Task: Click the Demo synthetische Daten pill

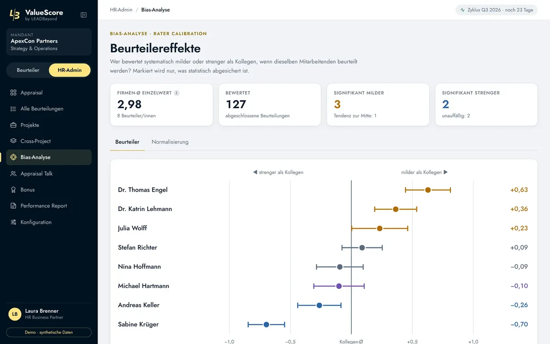Action: (x=49, y=332)
